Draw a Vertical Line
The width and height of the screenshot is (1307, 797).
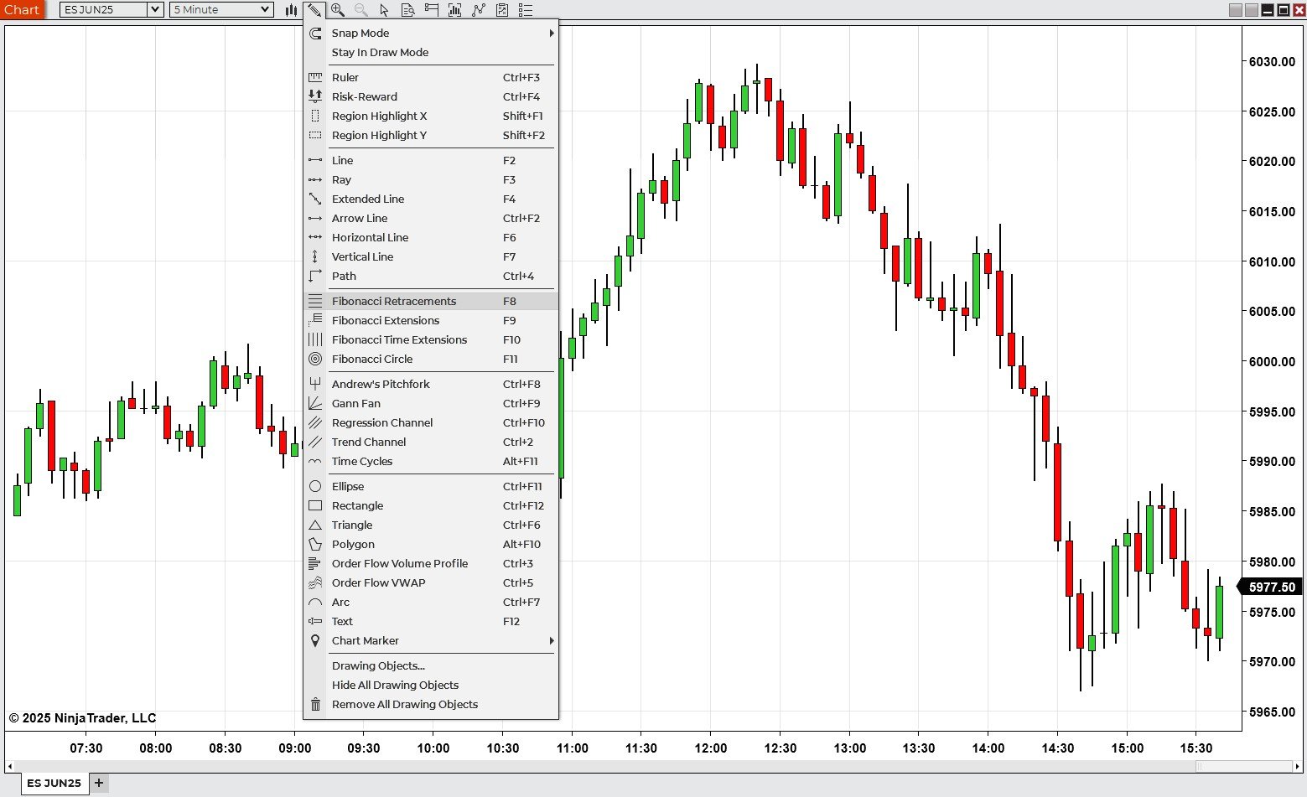(x=431, y=256)
